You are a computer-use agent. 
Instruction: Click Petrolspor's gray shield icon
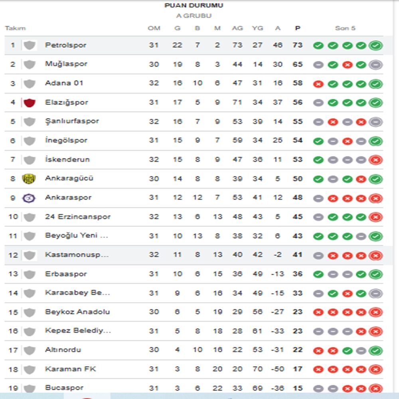[29, 45]
